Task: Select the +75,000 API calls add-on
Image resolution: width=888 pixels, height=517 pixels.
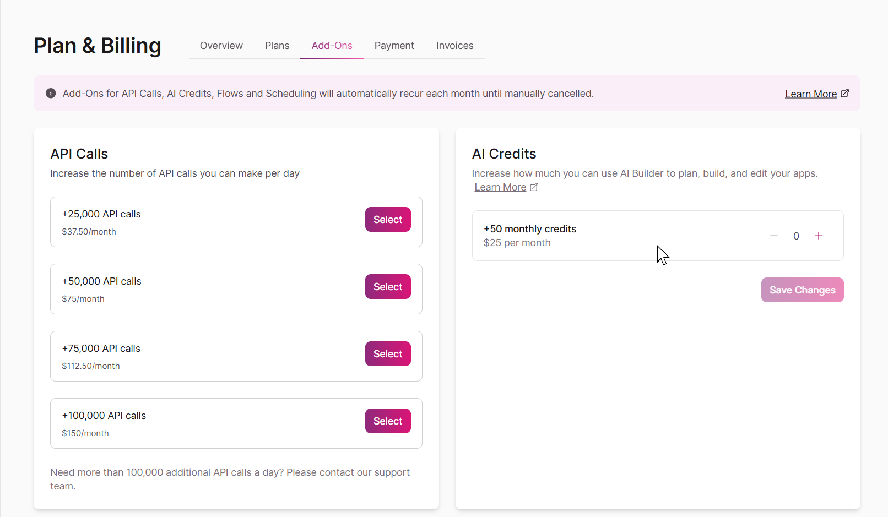Action: tap(388, 354)
